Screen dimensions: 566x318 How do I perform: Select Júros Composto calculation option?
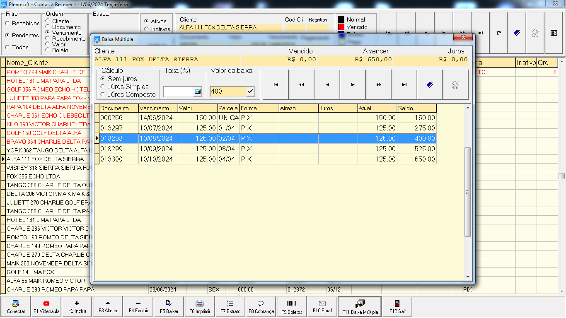pos(128,94)
